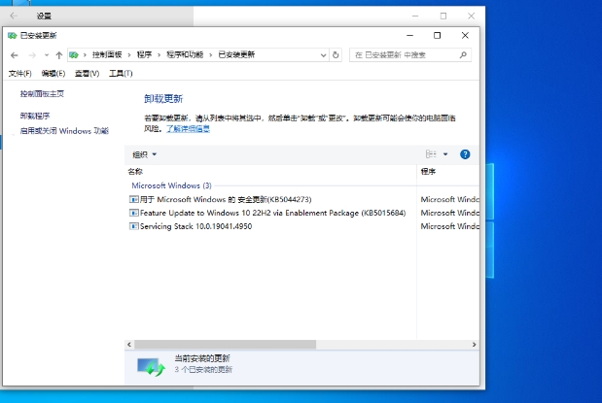Image resolution: width=602 pixels, height=403 pixels.
Task: Click 启用或关闭 Windows 功能 link
Action: [64, 130]
